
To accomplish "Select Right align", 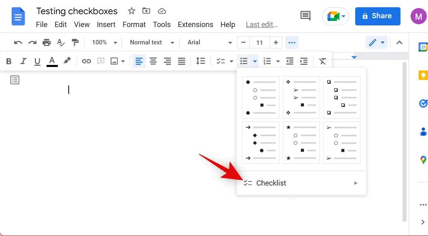I will point(167,61).
